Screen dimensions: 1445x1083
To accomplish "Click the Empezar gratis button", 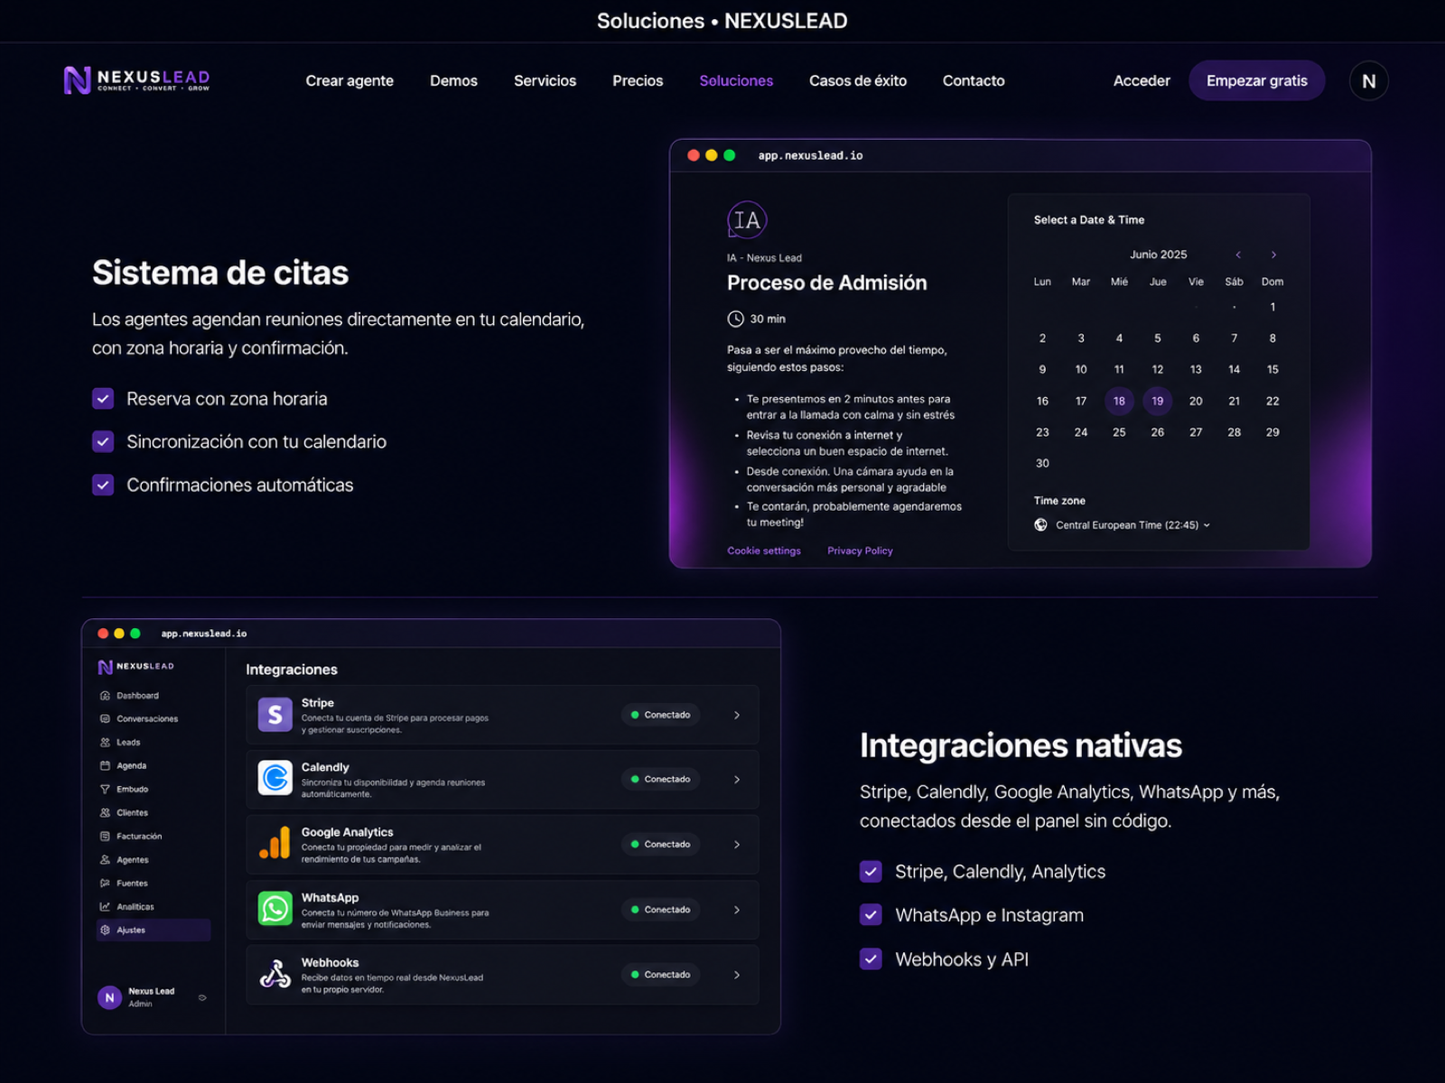I will point(1256,81).
